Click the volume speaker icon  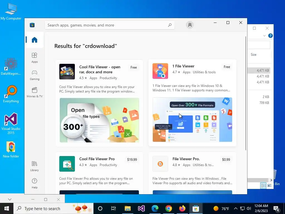[249, 208]
